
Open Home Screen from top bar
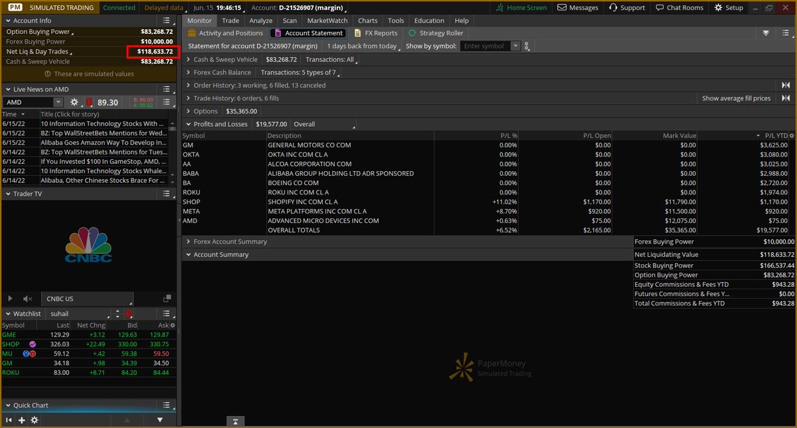coord(522,7)
